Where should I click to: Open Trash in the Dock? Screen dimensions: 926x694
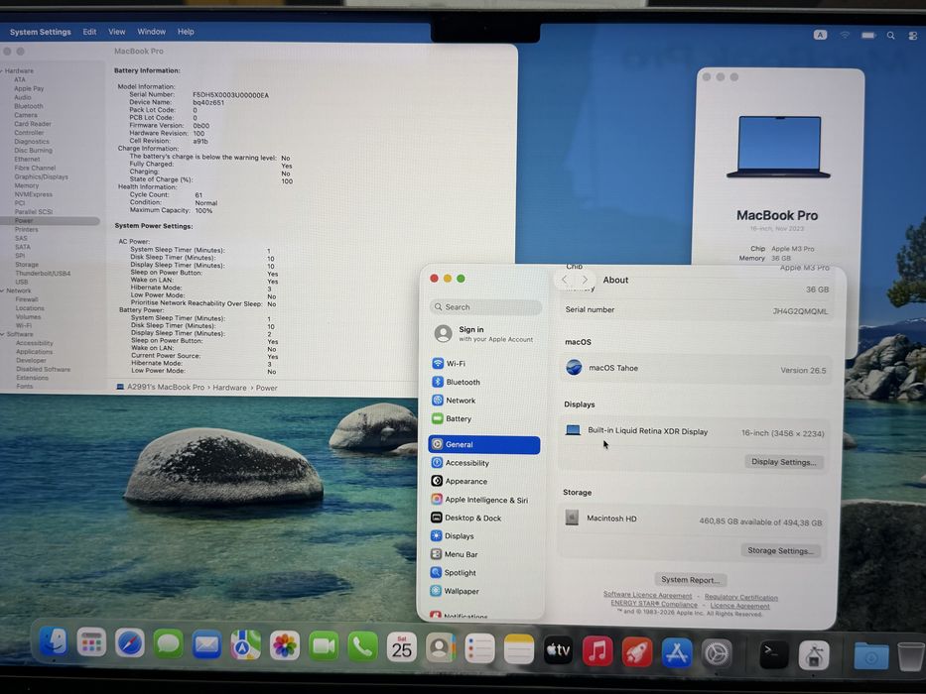point(911,655)
